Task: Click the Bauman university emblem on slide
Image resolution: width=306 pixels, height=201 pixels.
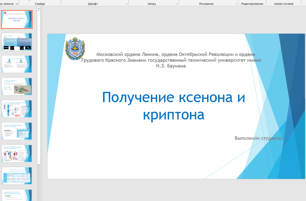Action: pos(75,48)
